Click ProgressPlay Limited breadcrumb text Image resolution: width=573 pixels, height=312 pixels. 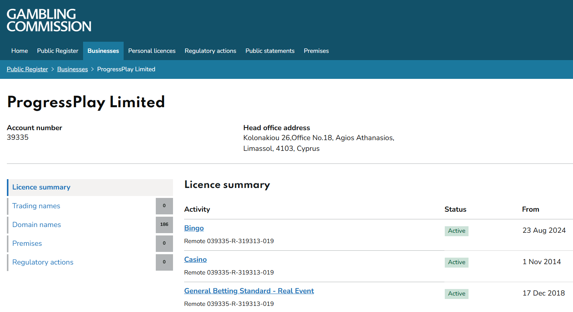(x=126, y=69)
